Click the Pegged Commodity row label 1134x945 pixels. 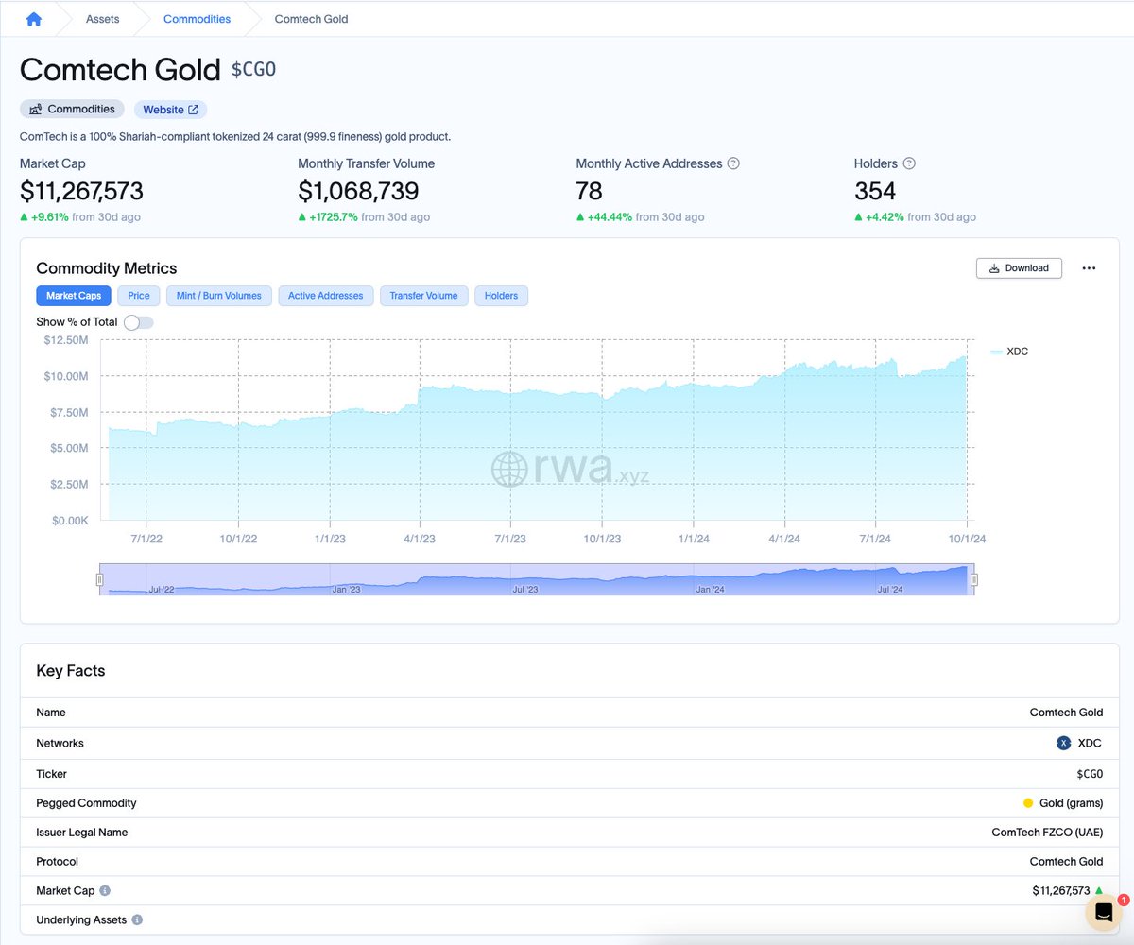coord(86,803)
